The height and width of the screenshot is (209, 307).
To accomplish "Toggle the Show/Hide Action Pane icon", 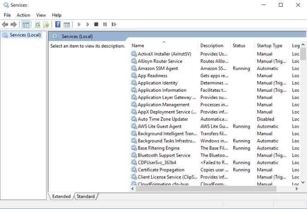I will 67,24.
